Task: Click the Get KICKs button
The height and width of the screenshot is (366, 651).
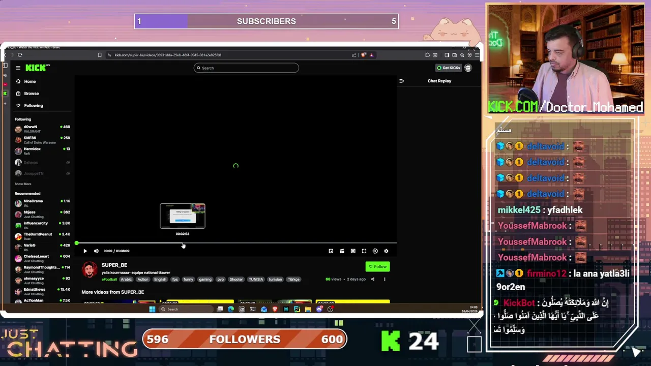Action: point(449,68)
